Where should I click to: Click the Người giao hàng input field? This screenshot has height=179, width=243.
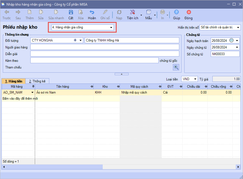point(105,47)
